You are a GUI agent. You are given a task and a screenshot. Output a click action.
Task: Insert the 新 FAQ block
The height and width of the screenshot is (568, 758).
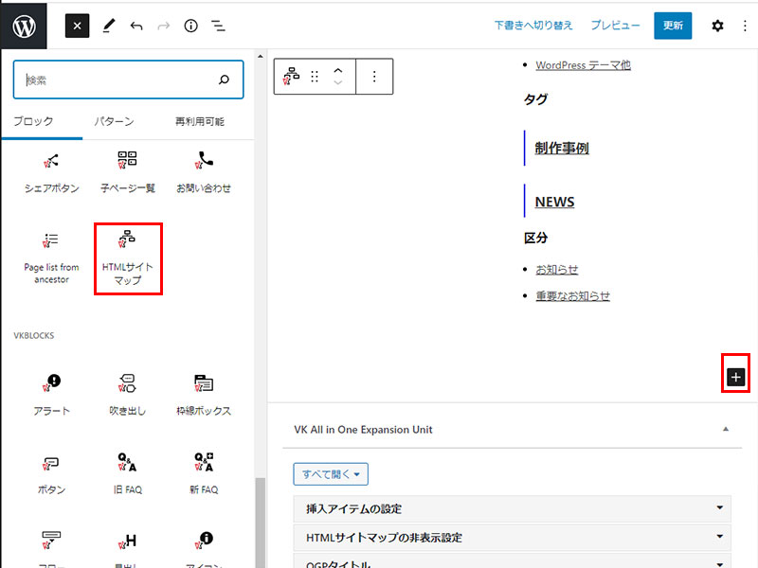[204, 473]
